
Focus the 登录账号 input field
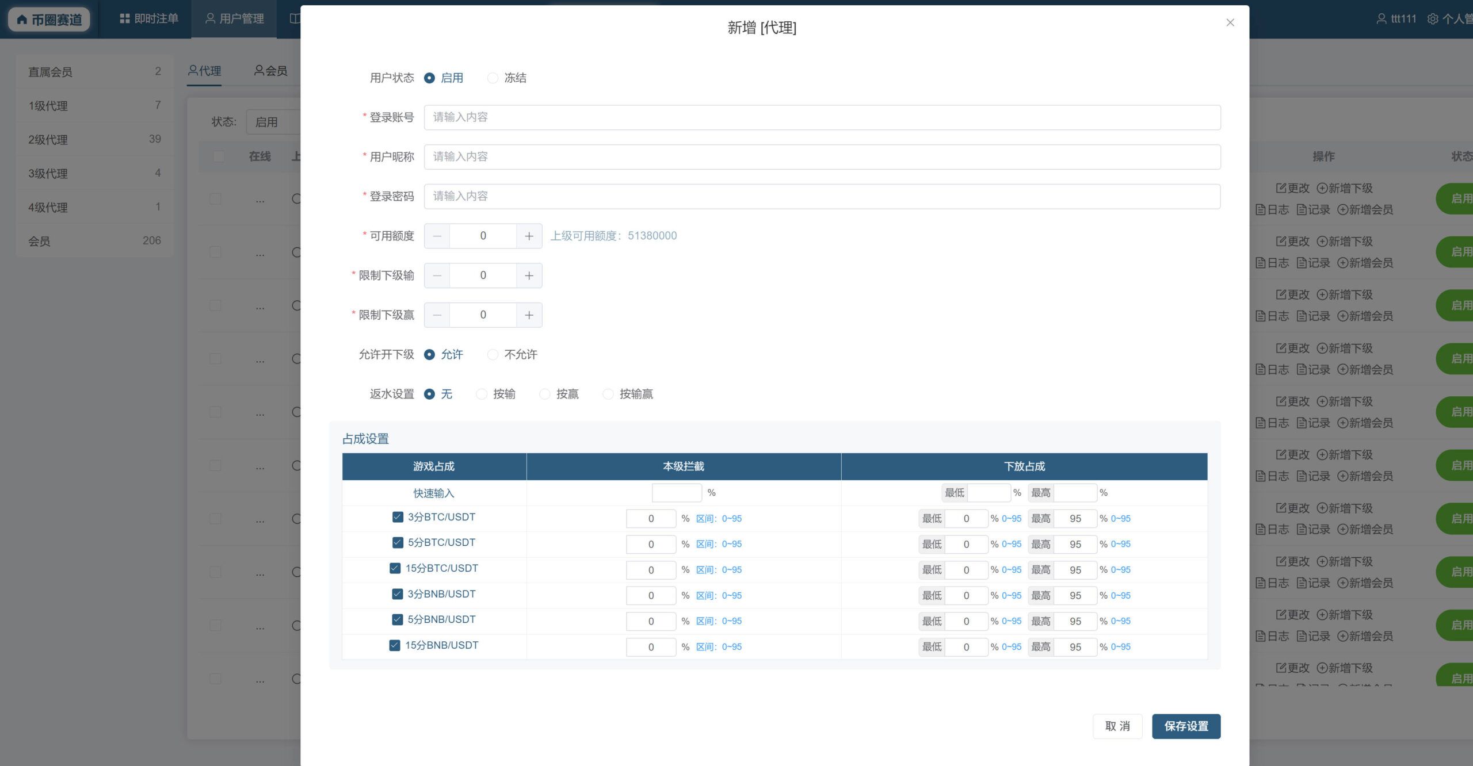point(822,117)
